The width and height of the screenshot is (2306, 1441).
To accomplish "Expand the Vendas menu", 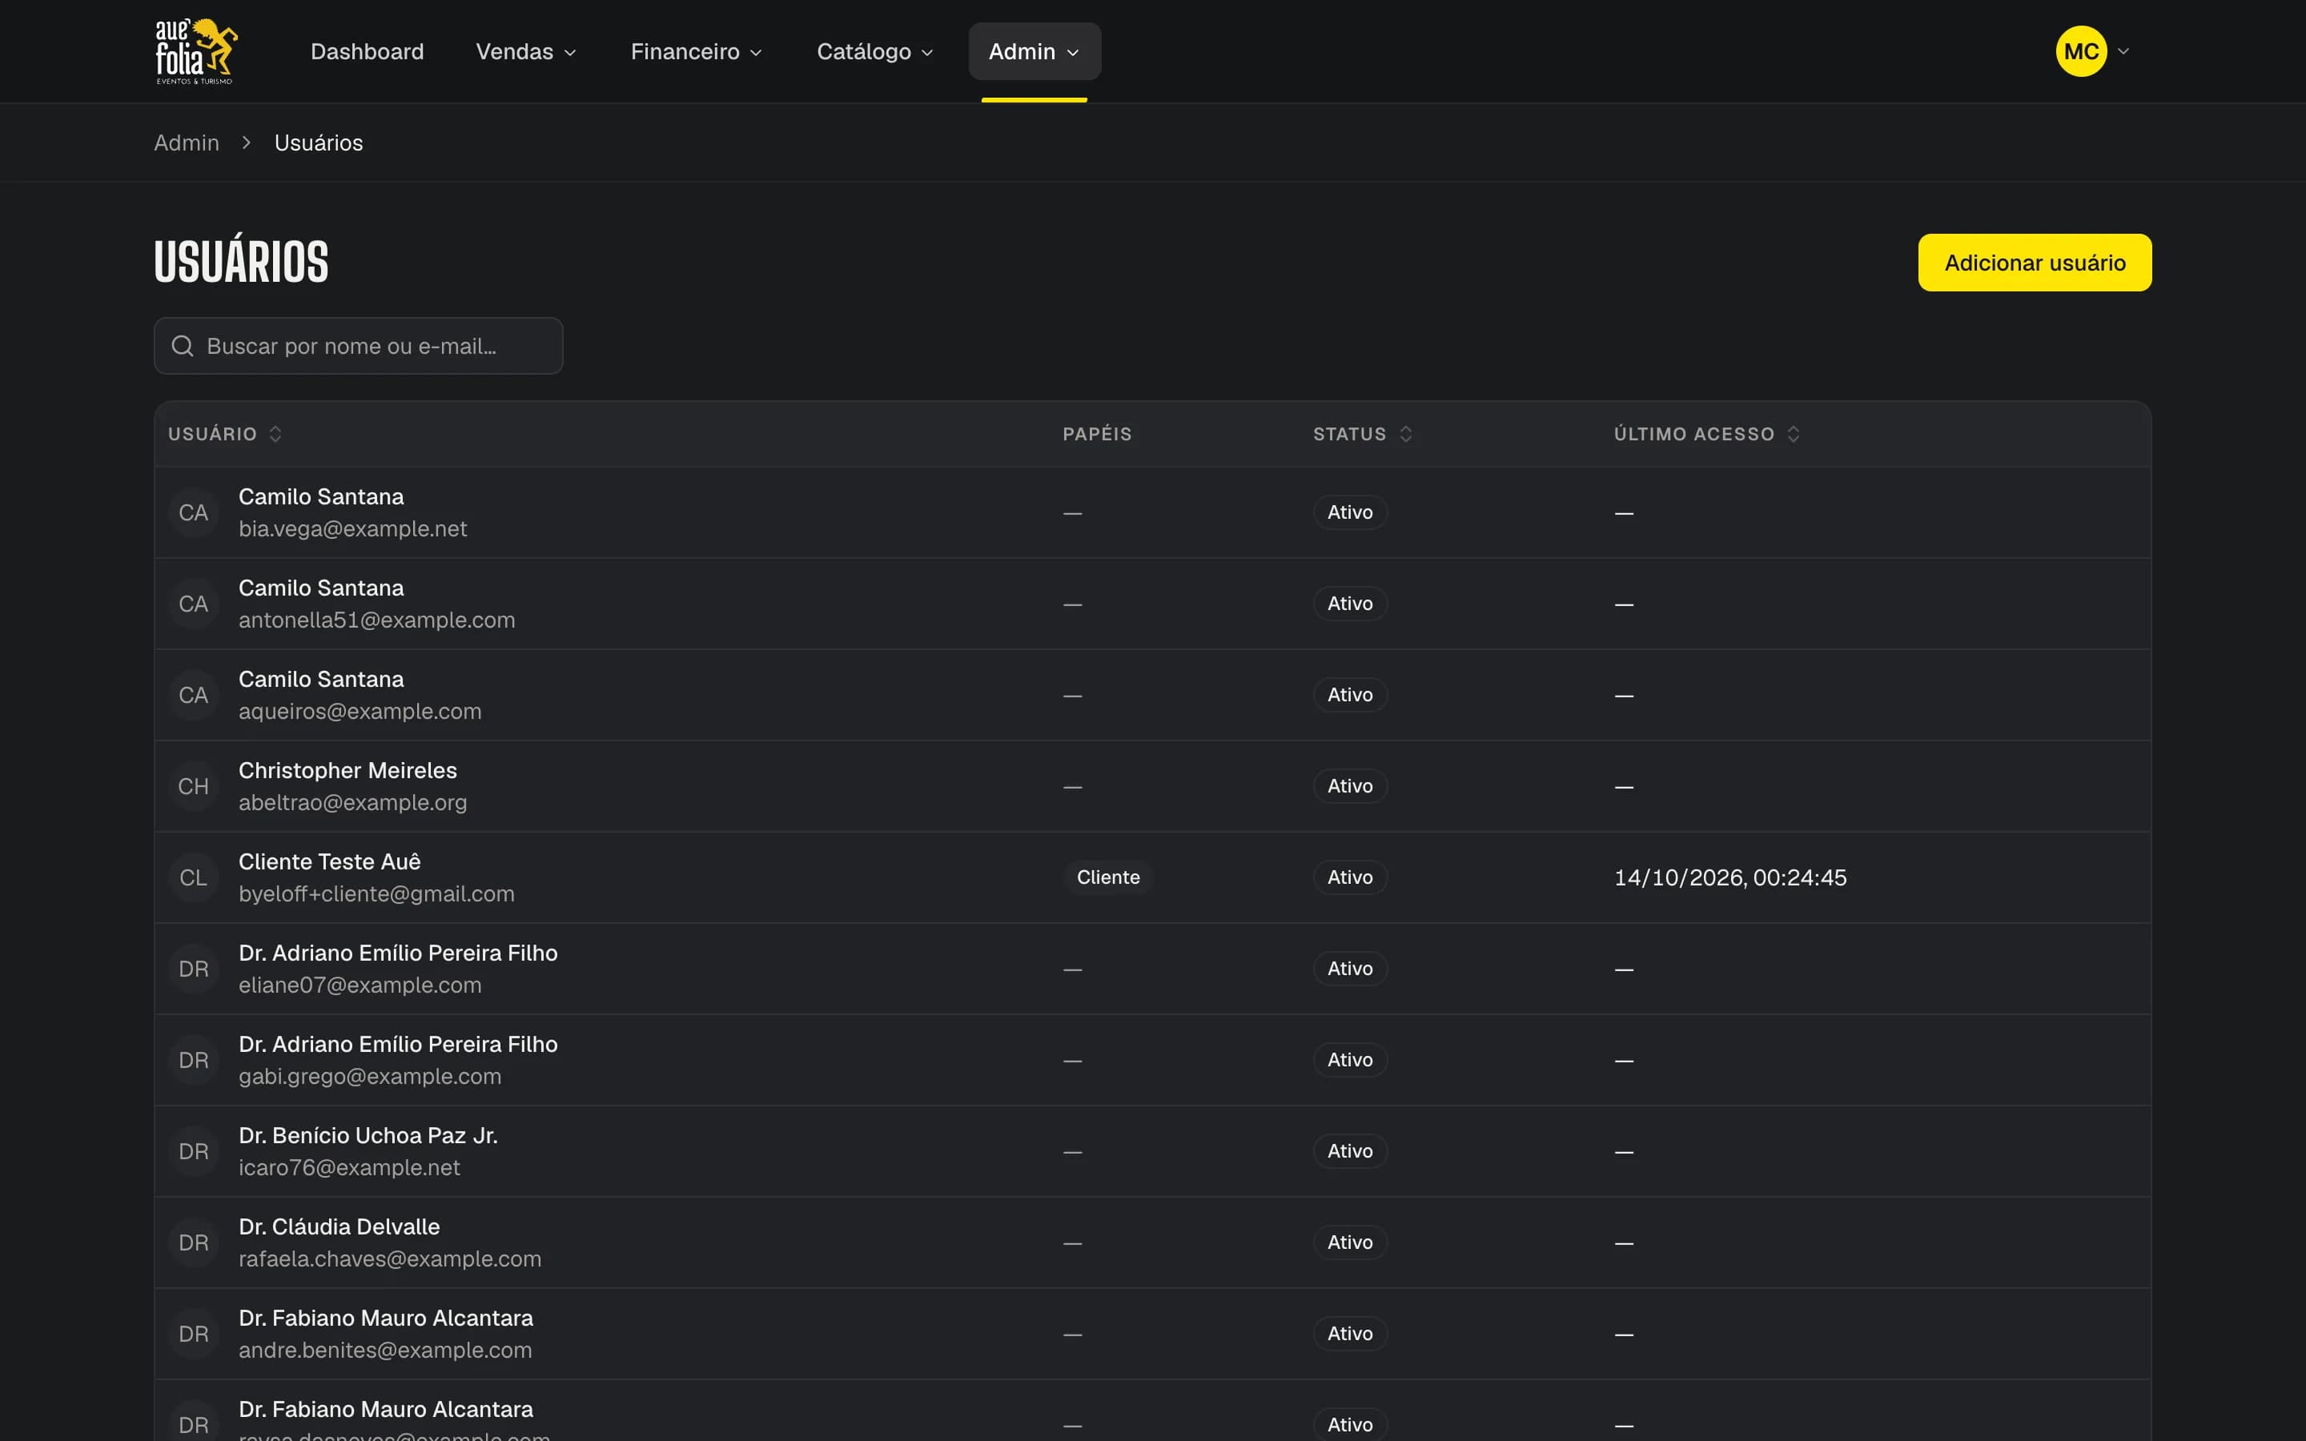I will [x=526, y=51].
